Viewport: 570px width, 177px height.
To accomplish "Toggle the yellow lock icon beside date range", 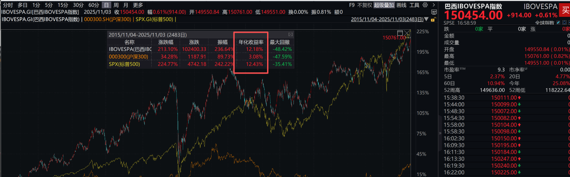I will pos(433,19).
